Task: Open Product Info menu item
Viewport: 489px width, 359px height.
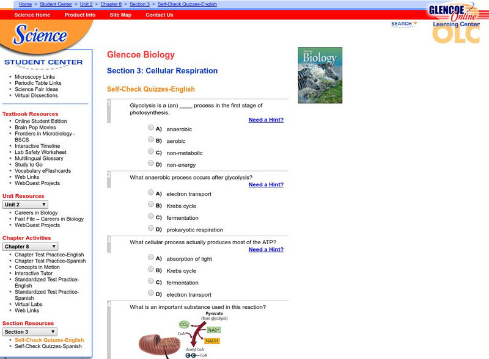Action: 80,15
